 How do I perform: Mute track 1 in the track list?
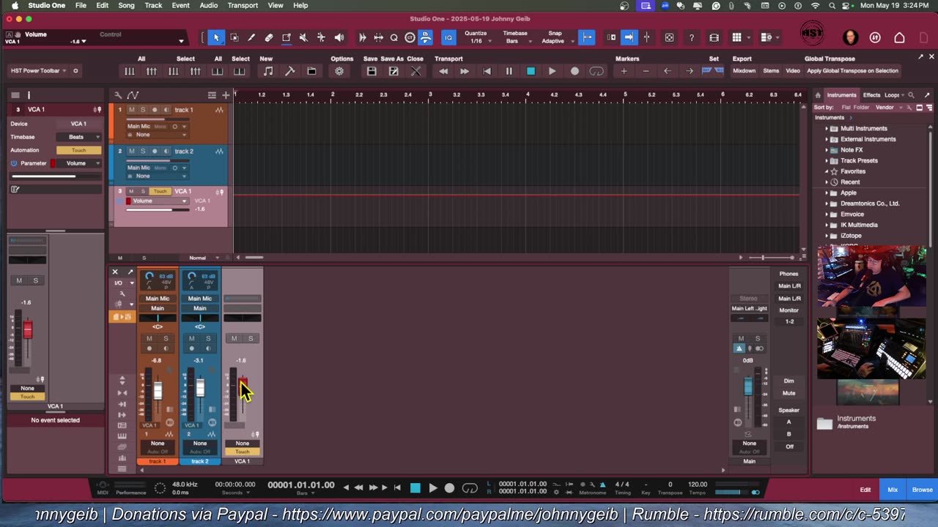pos(132,110)
